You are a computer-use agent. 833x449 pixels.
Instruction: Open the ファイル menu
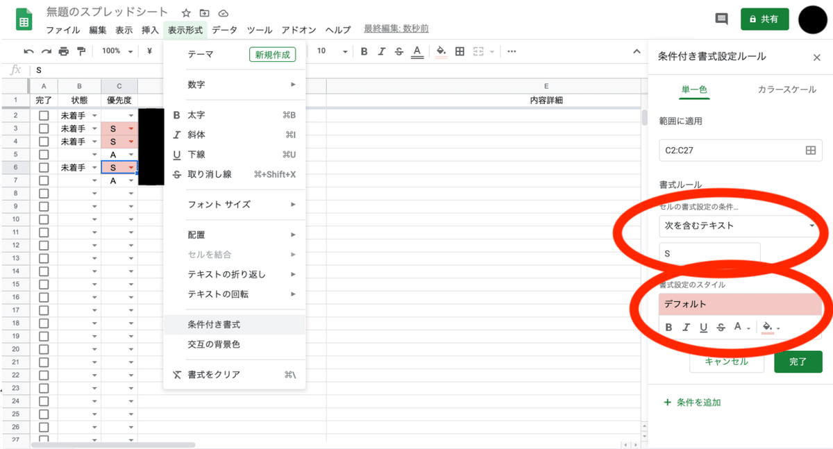[x=63, y=30]
